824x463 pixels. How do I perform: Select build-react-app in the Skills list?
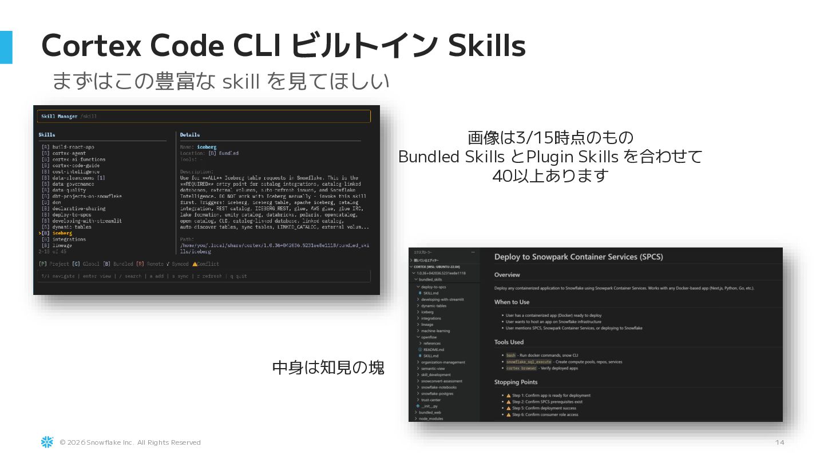point(68,147)
